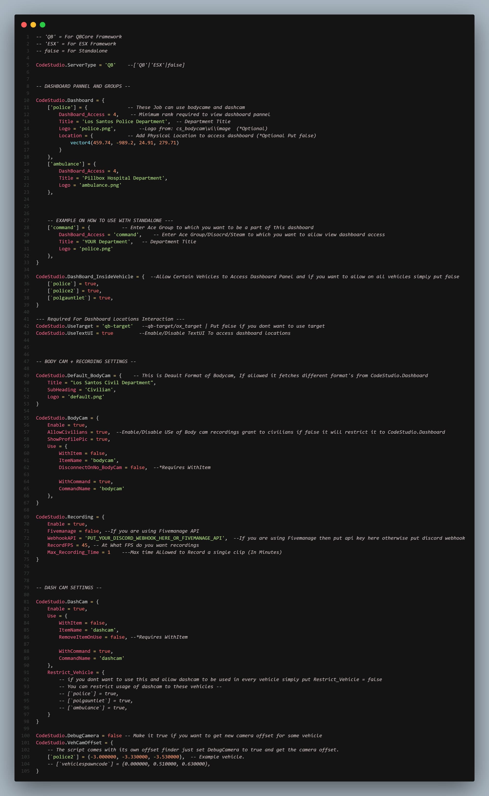
Task: Click the Max_Recording_Time value
Action: (109, 552)
